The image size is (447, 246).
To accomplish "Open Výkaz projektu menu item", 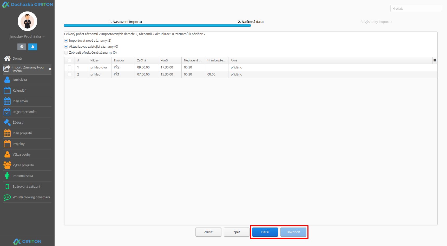I will tap(23, 165).
